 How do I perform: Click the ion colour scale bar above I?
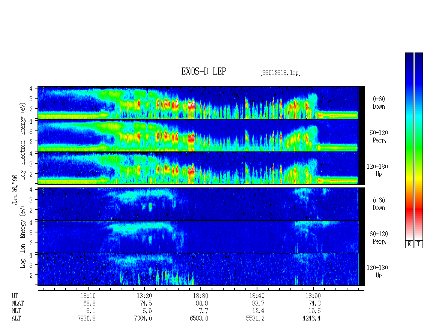(x=419, y=146)
